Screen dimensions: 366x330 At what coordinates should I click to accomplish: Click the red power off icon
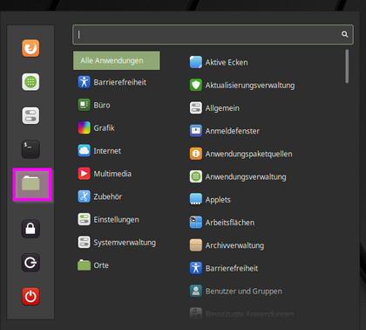tap(30, 296)
